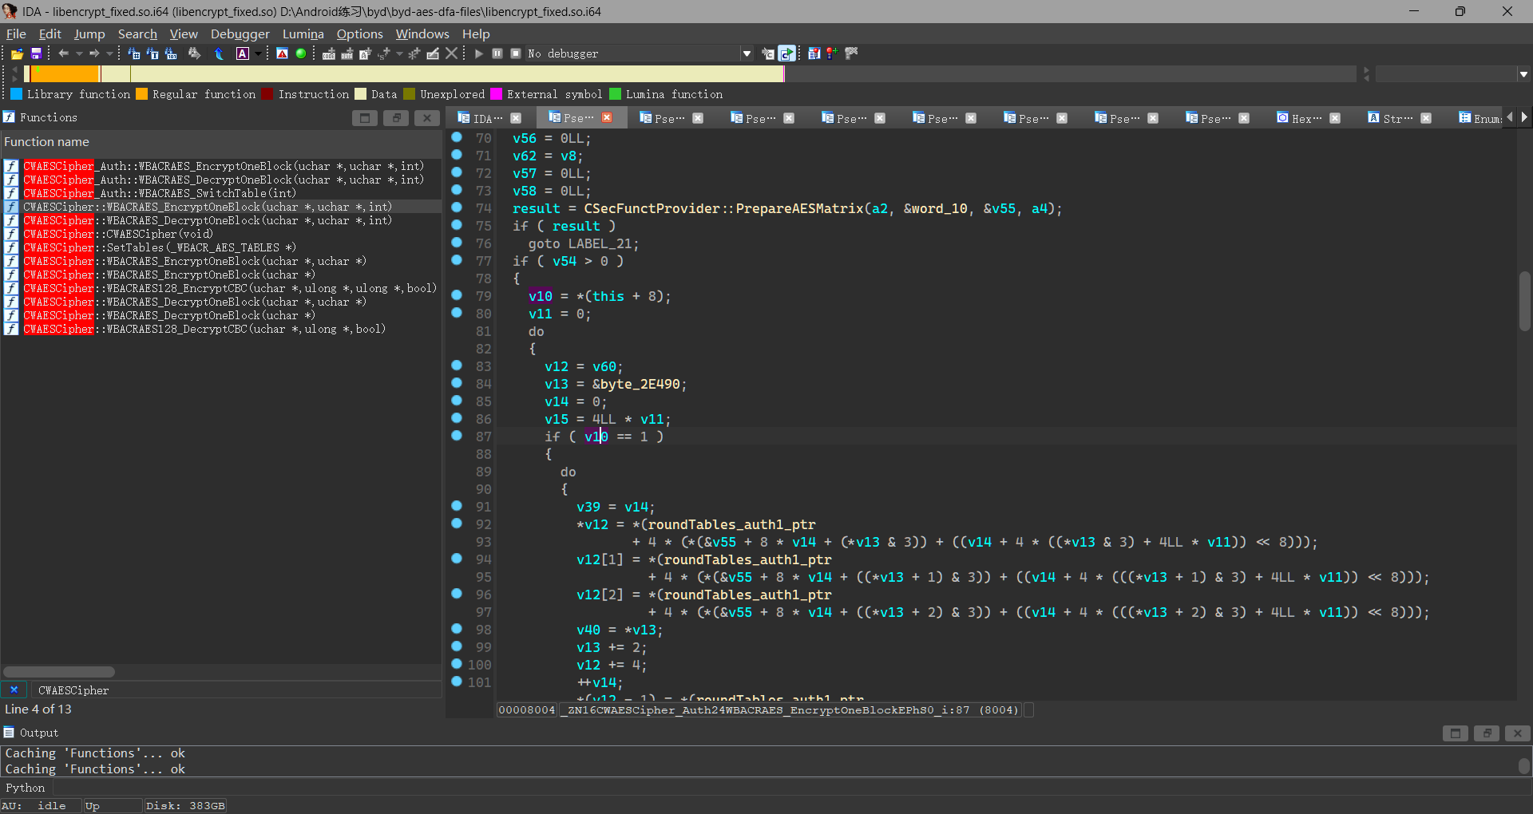
Task: Toggle breakpoint dot on line 92
Action: 457,524
